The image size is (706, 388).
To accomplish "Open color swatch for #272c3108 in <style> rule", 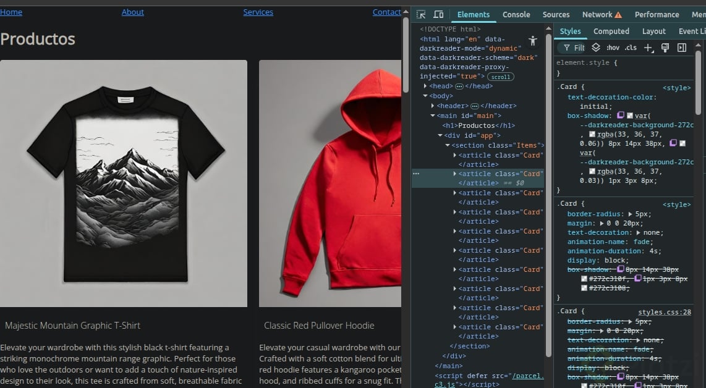I will pos(584,288).
